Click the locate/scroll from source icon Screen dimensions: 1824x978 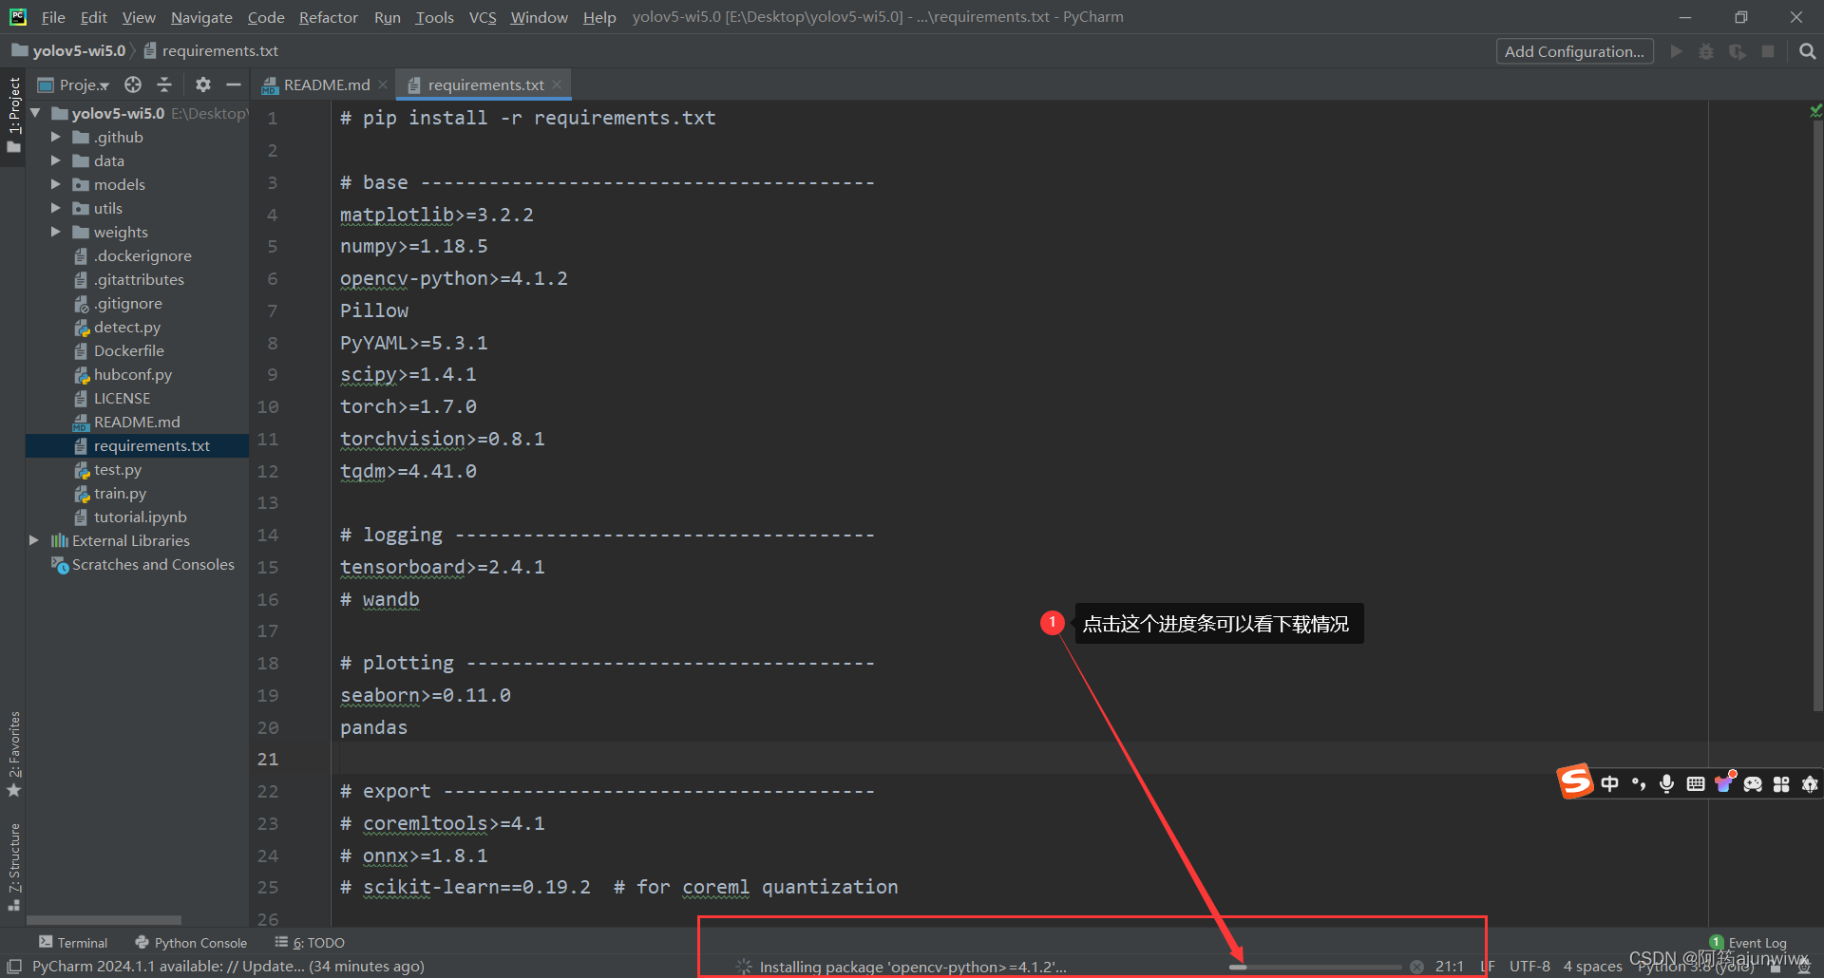click(x=133, y=85)
